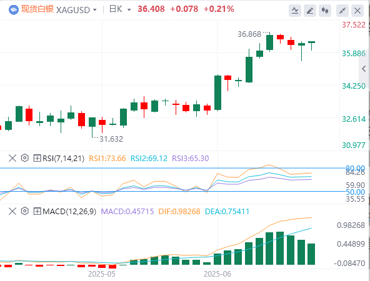Screen dimensions: 370x281
Task: Click the 34.250 price axis label
Action: click(x=354, y=86)
